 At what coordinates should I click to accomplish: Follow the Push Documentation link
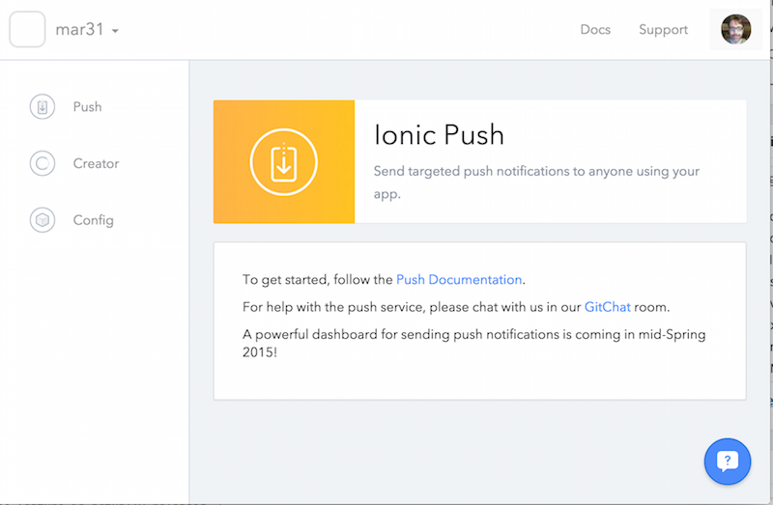(x=459, y=280)
